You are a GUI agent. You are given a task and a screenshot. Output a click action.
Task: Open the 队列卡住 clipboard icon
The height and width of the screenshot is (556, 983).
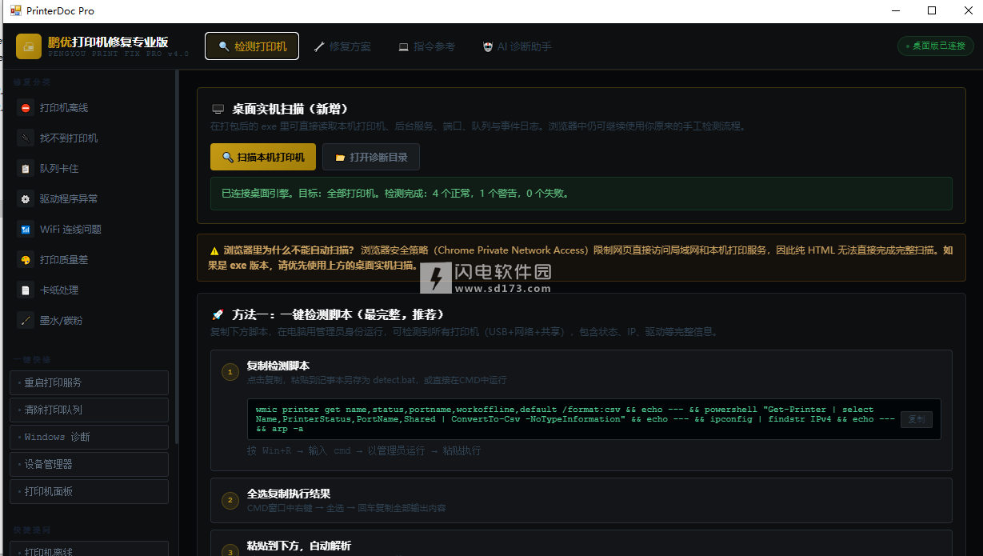(26, 169)
